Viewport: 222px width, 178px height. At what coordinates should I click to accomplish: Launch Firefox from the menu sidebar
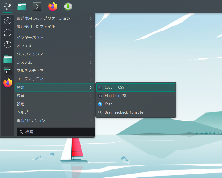point(8,82)
